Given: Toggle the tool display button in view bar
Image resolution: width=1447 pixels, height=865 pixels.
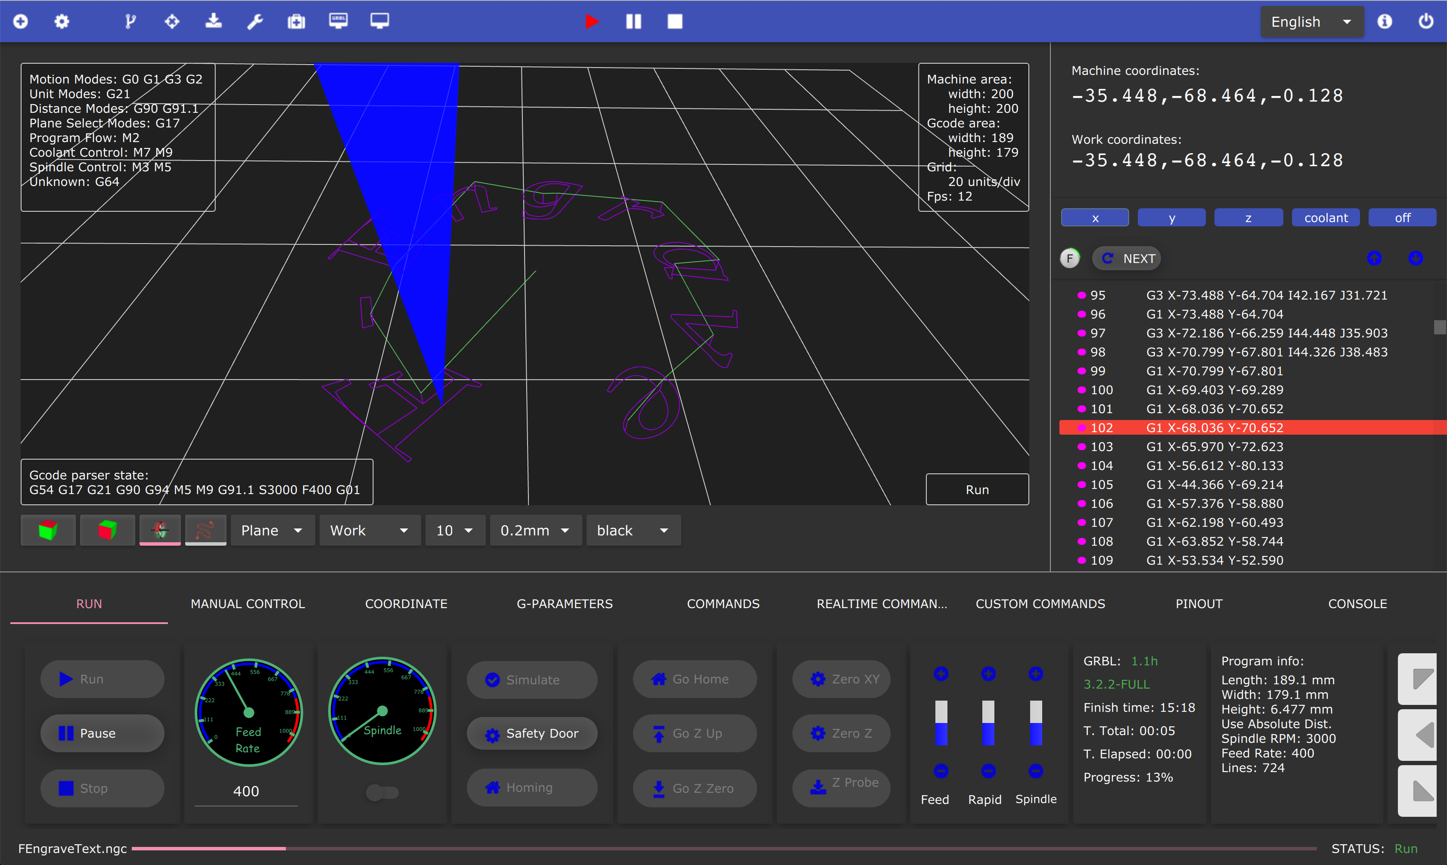Looking at the screenshot, I should 160,530.
